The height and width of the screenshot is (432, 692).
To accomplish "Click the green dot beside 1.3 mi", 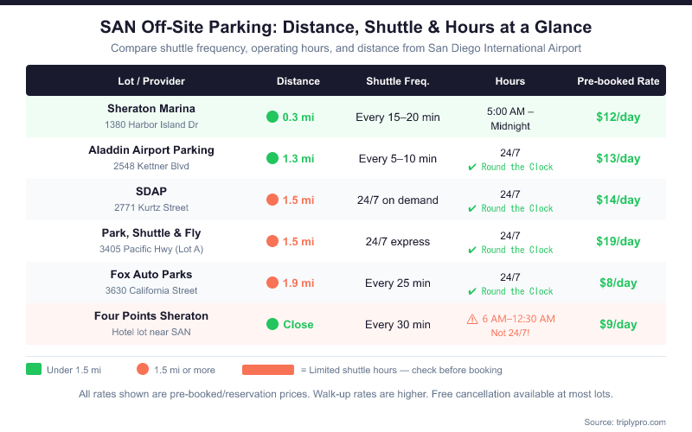I will pos(272,158).
